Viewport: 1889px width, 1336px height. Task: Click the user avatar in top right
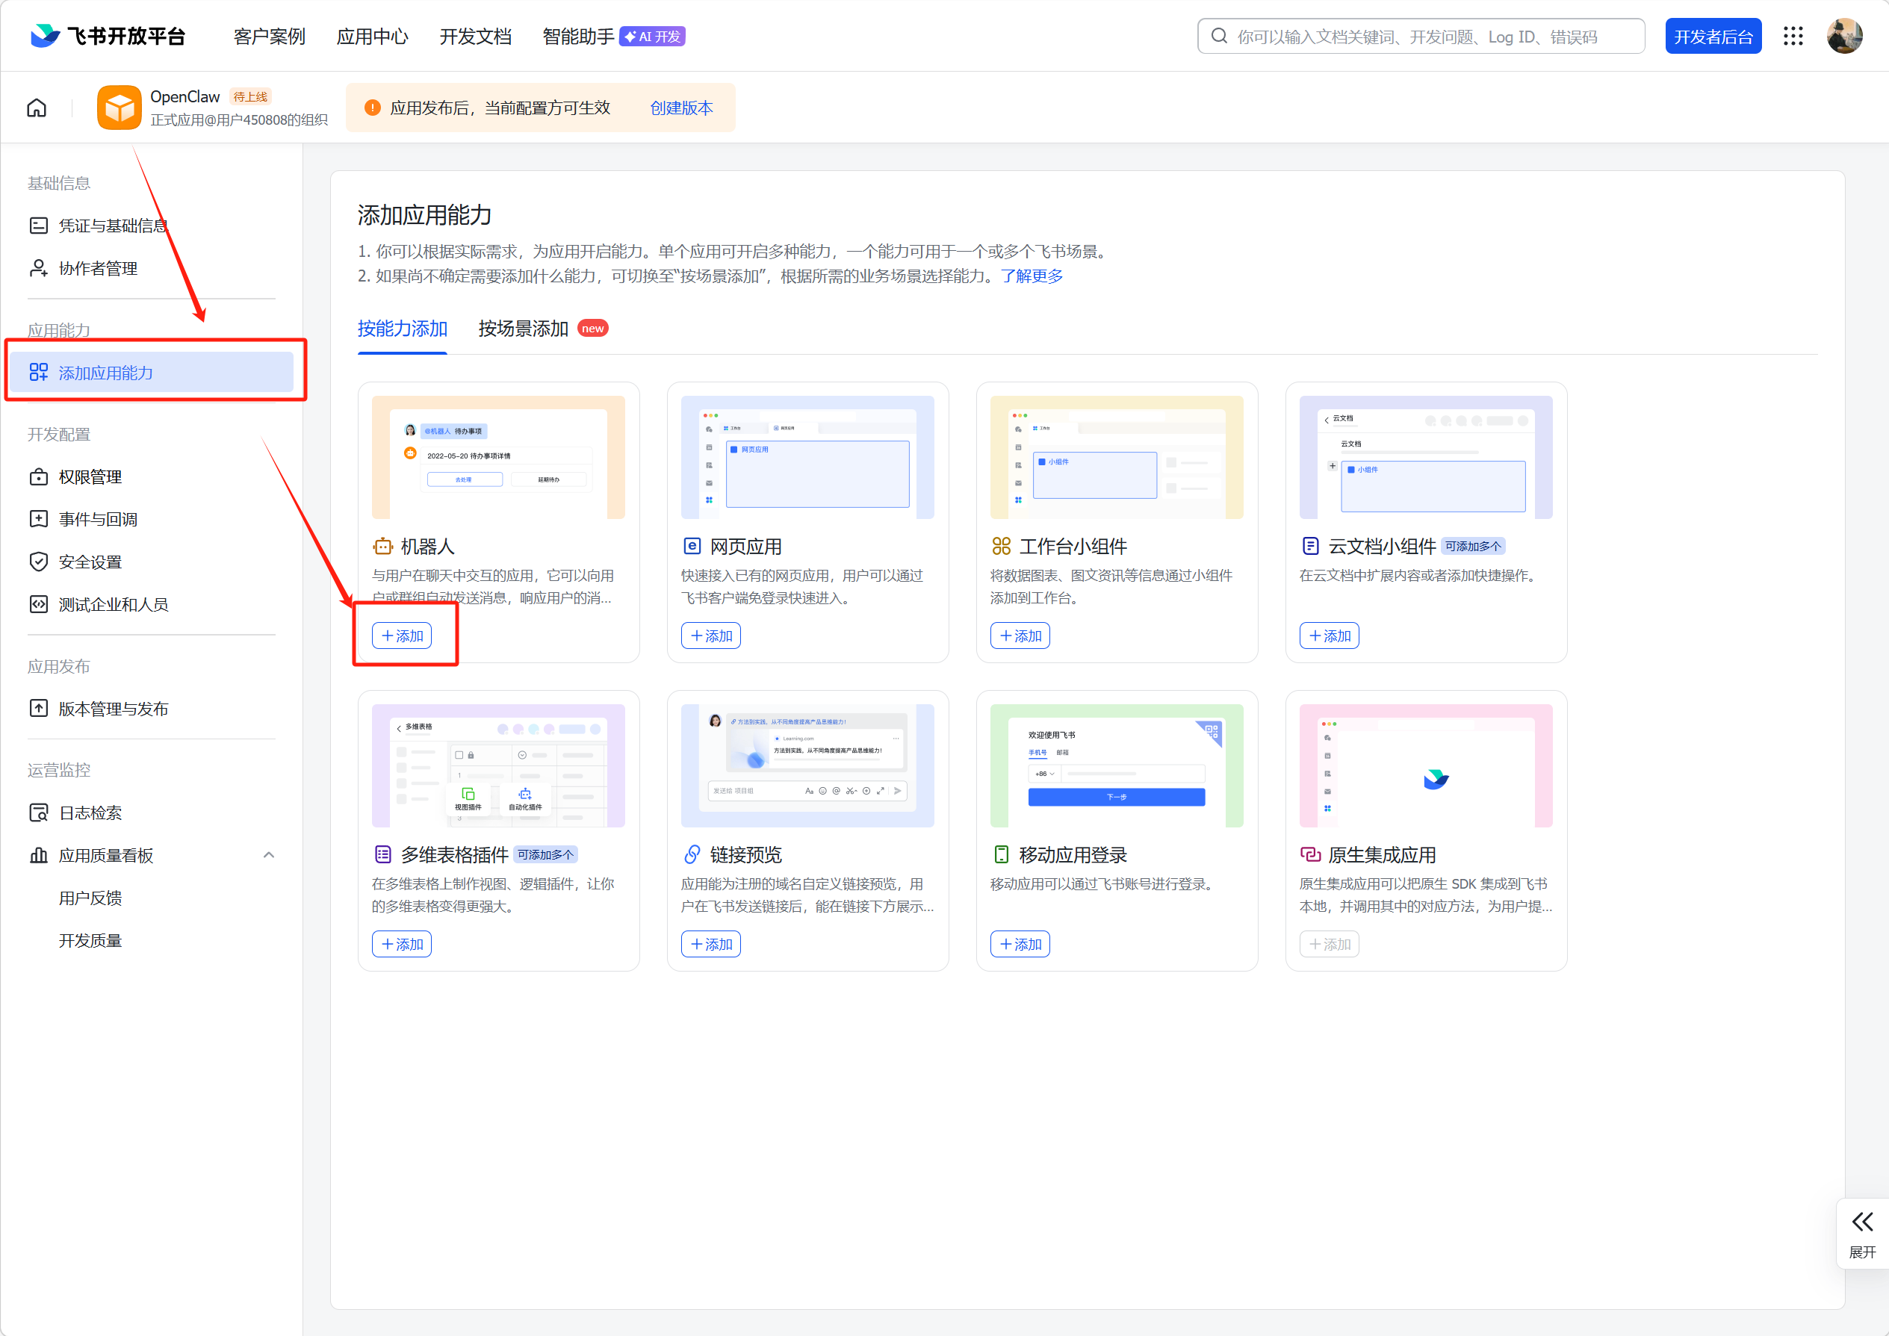pyautogui.click(x=1843, y=36)
